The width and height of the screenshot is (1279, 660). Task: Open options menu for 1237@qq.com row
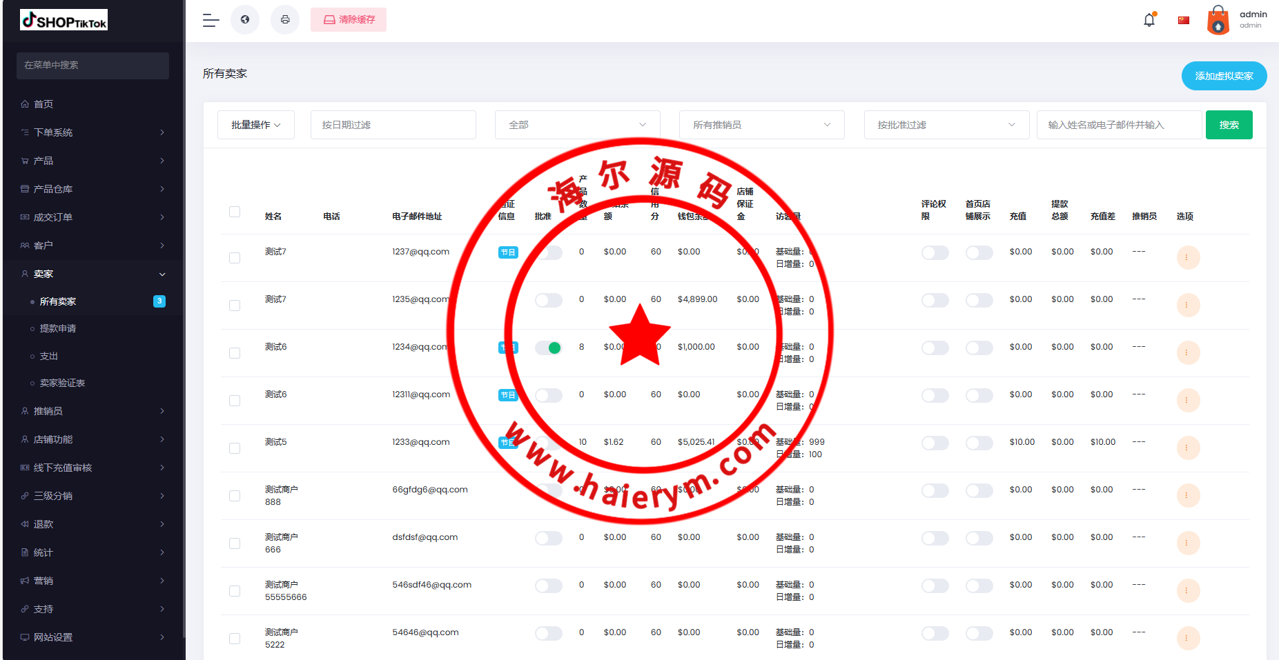(1187, 258)
